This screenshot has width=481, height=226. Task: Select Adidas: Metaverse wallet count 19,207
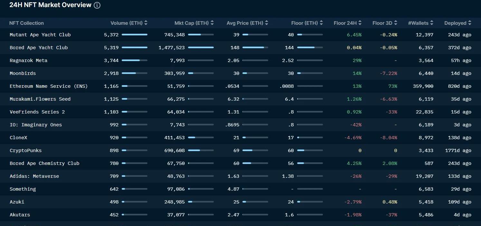[x=425, y=176]
